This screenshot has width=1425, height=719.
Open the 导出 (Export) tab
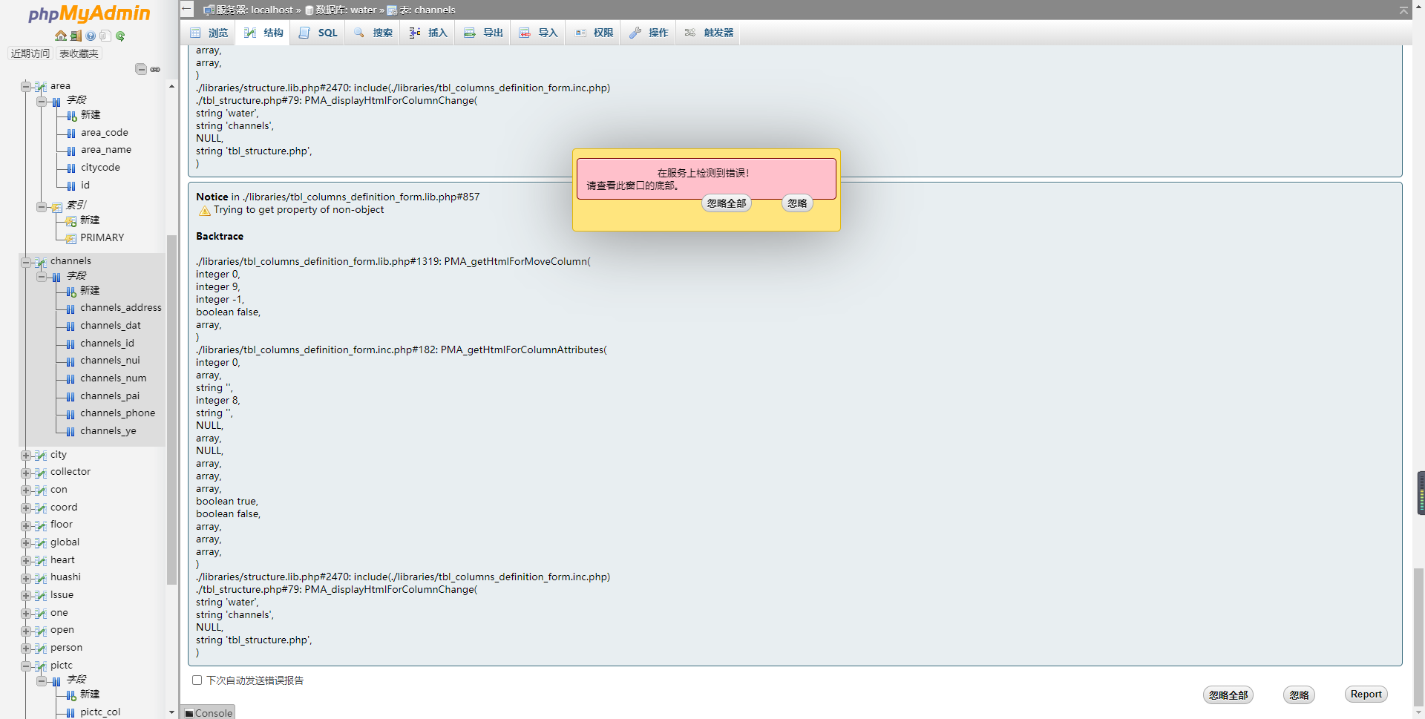pyautogui.click(x=483, y=33)
